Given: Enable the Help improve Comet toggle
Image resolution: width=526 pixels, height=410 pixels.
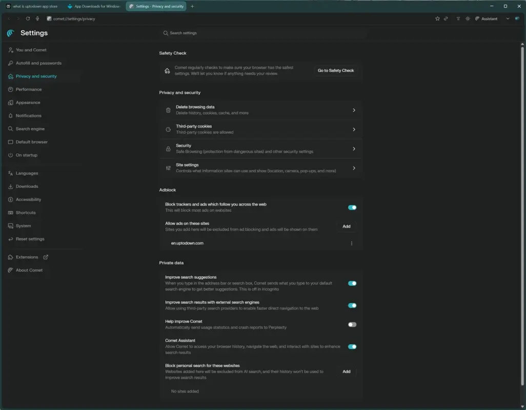Looking at the screenshot, I should pyautogui.click(x=352, y=324).
